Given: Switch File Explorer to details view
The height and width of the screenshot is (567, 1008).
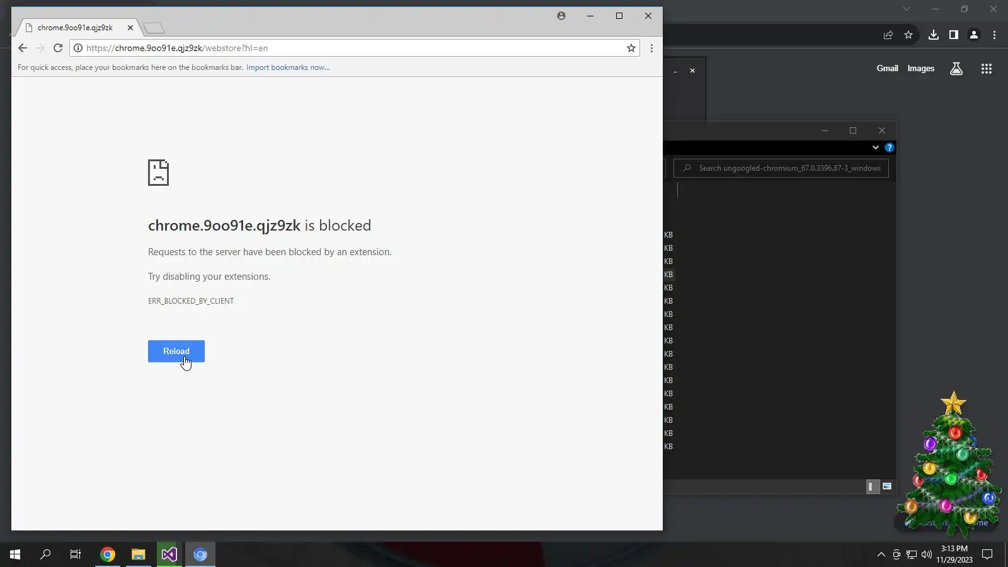Looking at the screenshot, I should (x=873, y=486).
